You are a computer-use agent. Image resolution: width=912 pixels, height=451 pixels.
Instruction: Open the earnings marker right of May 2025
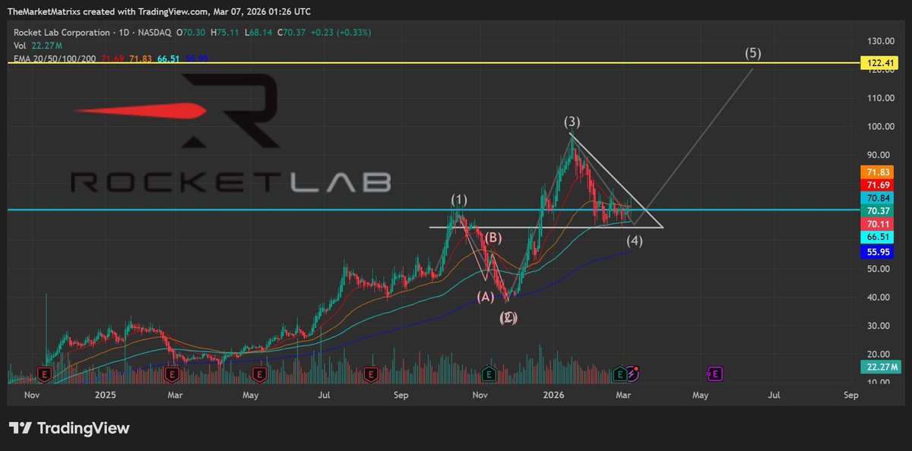pos(260,374)
